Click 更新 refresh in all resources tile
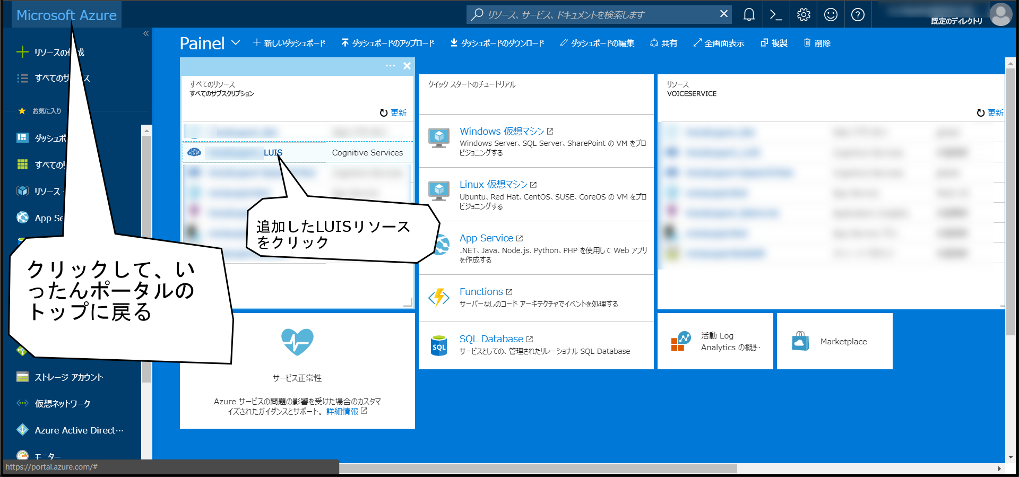The height and width of the screenshot is (477, 1019). point(393,112)
